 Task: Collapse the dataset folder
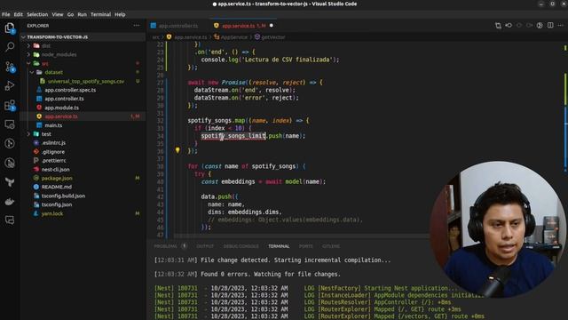53,72
